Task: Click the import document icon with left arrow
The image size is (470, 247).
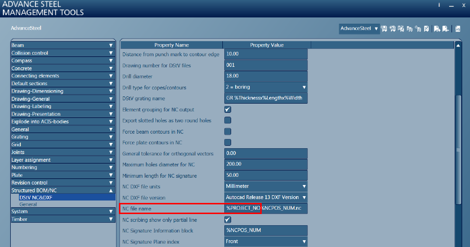Action: point(446,29)
